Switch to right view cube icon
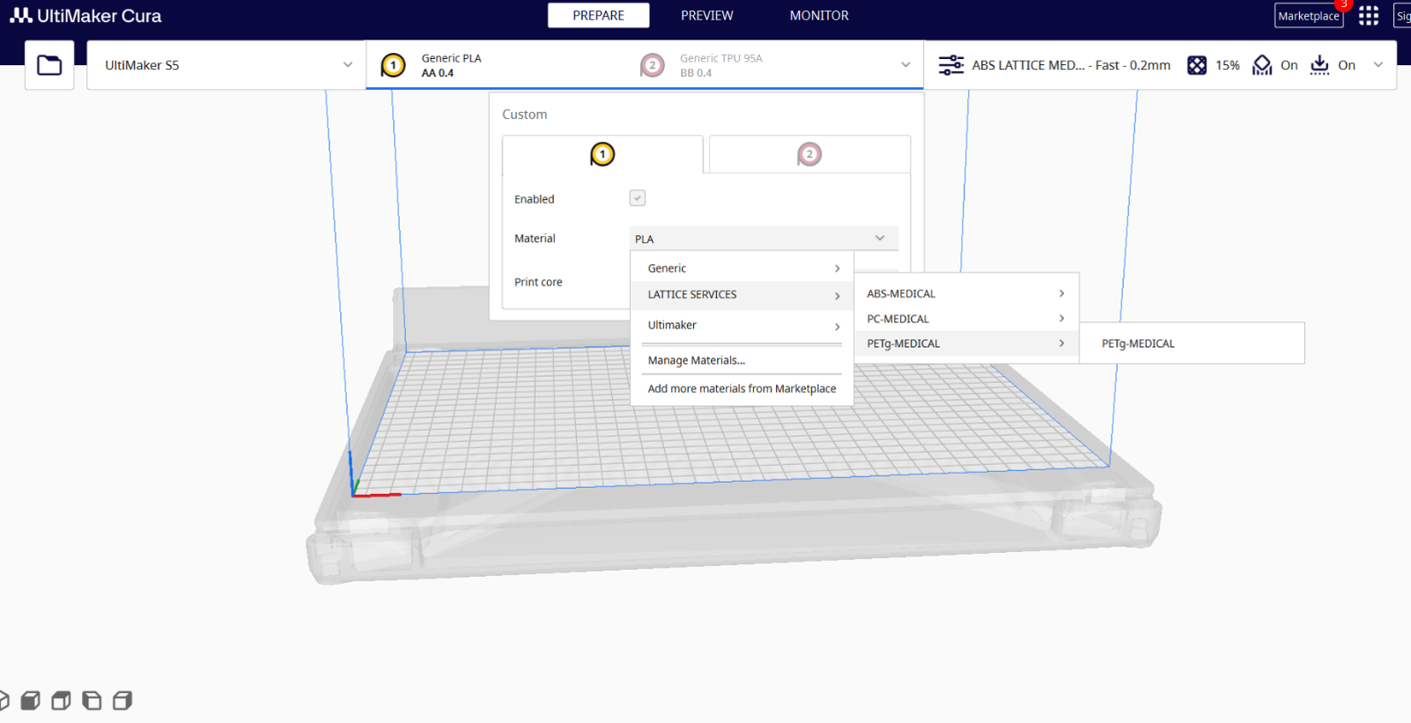Image resolution: width=1411 pixels, height=723 pixels. click(x=122, y=701)
